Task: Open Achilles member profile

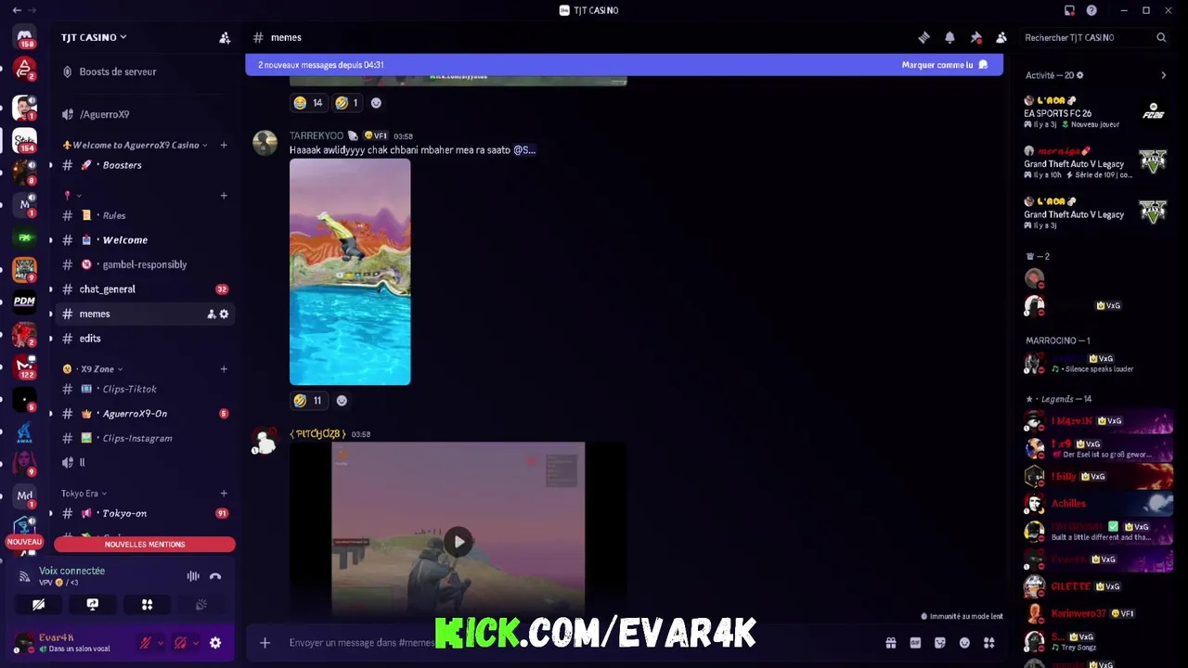Action: coord(1095,504)
